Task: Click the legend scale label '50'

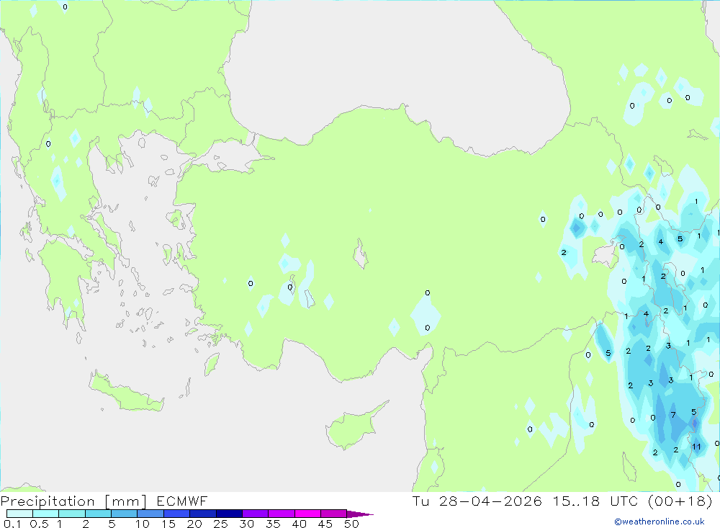Action: point(351,524)
